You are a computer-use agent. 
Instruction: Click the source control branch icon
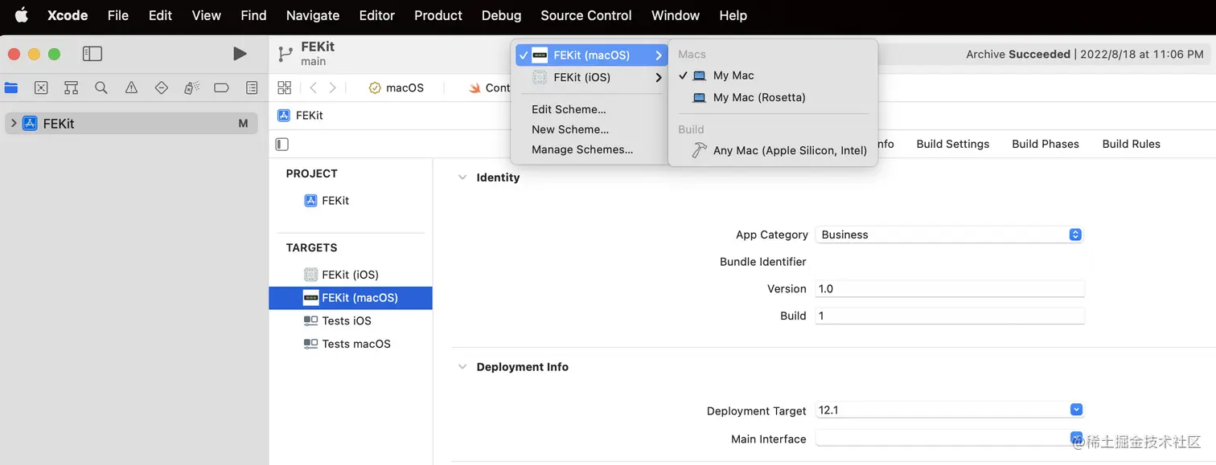(285, 54)
